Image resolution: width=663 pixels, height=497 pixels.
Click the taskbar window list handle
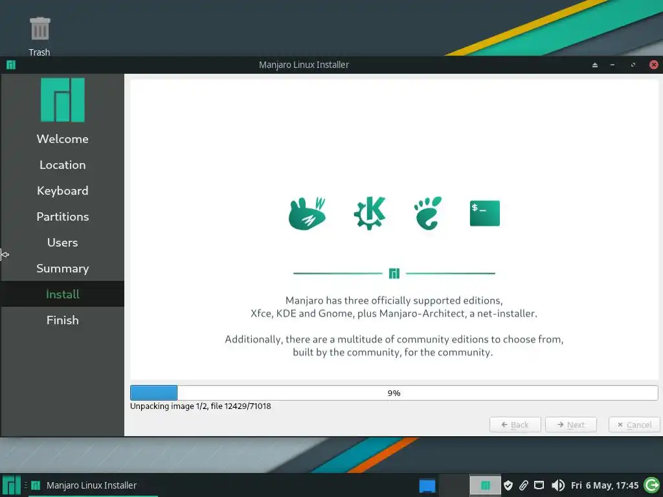tap(26, 485)
